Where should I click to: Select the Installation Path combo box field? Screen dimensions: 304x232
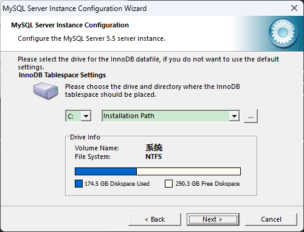[x=171, y=116]
